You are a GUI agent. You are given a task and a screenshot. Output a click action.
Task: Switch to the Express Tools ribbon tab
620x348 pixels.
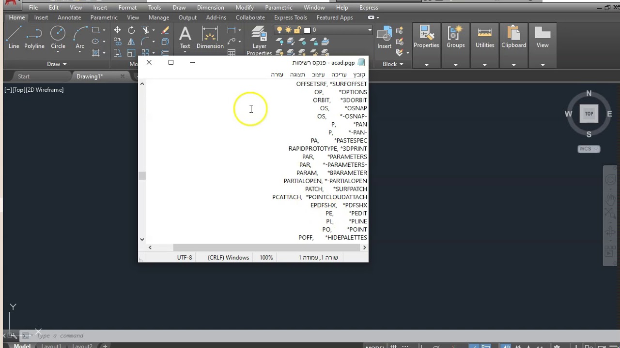[291, 17]
